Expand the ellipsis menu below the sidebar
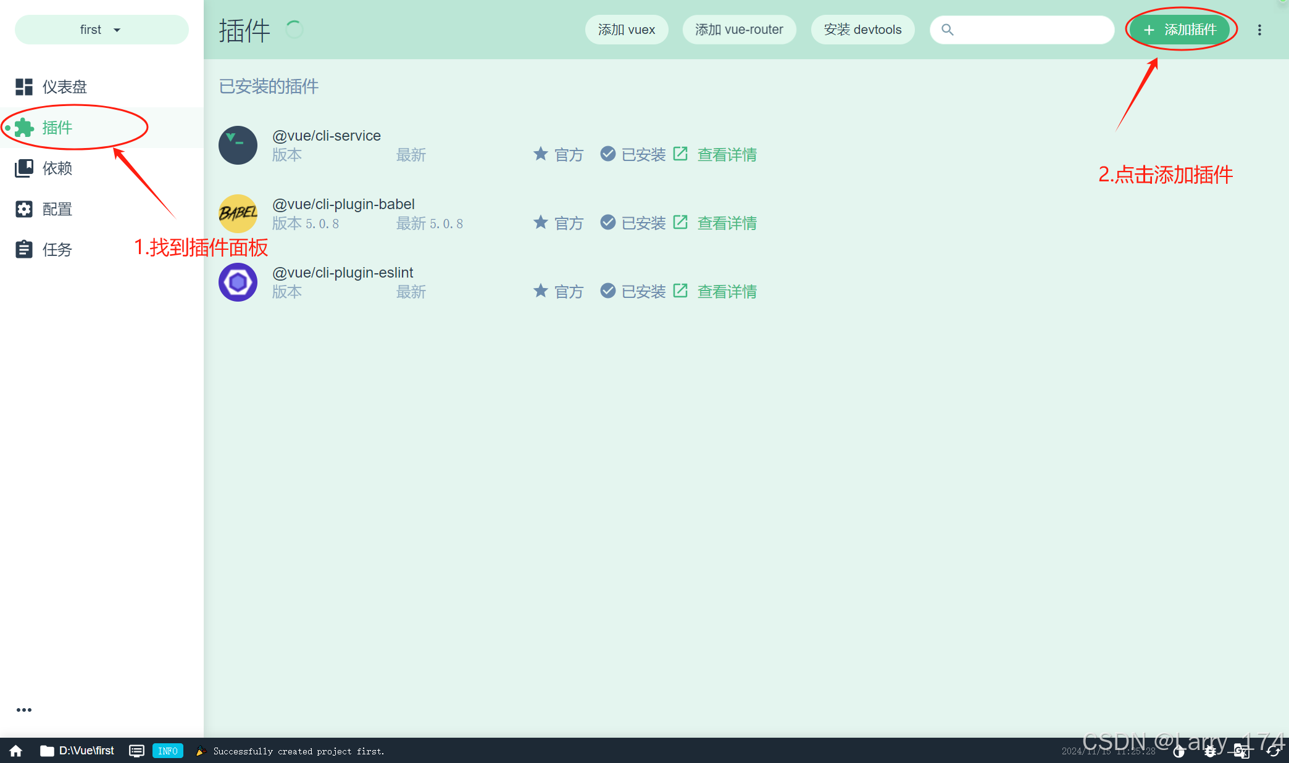 (24, 709)
